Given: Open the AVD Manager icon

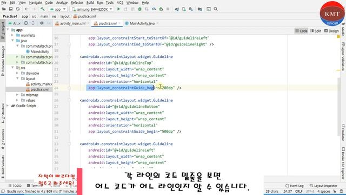Looking at the screenshot, I should coord(184,9).
